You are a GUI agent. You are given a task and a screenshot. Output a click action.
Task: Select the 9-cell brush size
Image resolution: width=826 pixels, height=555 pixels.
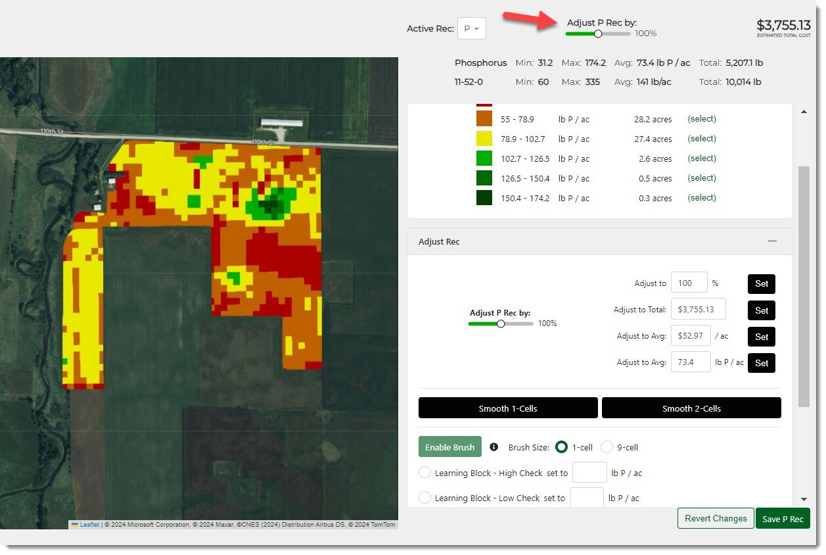[607, 447]
